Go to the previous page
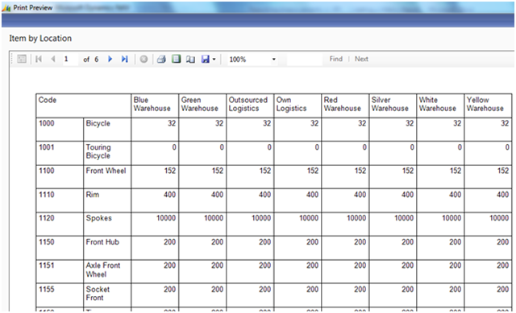Screen dimensions: 516x313 (x=53, y=59)
